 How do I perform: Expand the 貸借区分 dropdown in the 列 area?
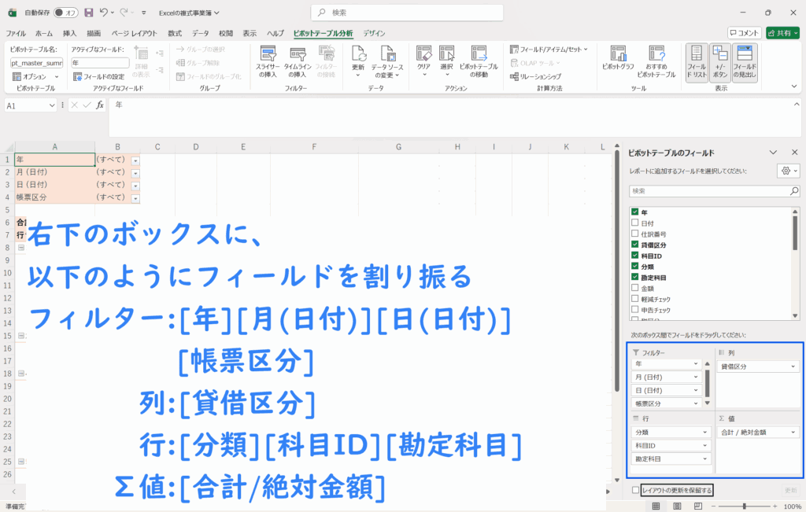click(794, 367)
